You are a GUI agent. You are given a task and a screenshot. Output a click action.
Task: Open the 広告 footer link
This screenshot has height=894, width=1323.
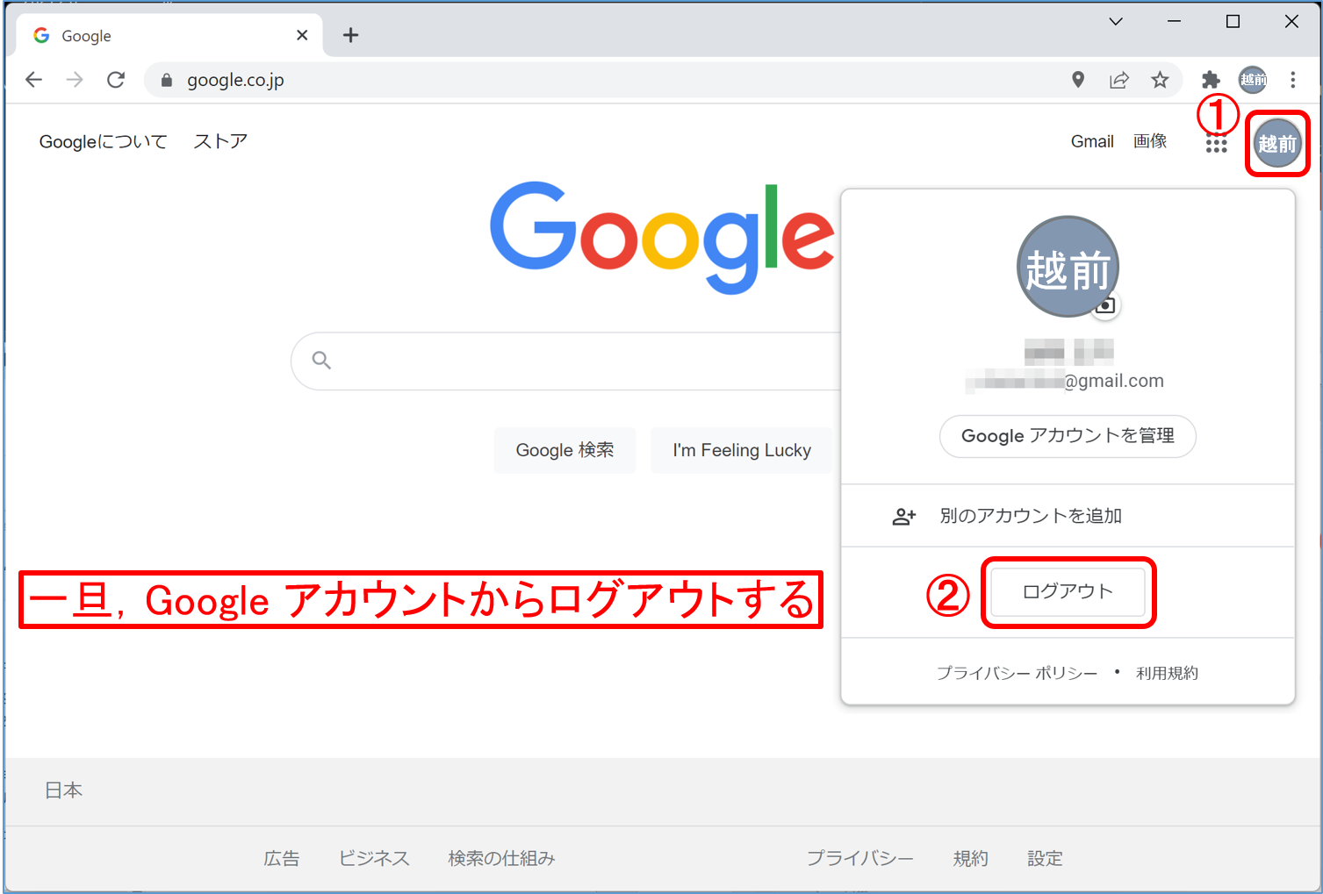(x=282, y=858)
